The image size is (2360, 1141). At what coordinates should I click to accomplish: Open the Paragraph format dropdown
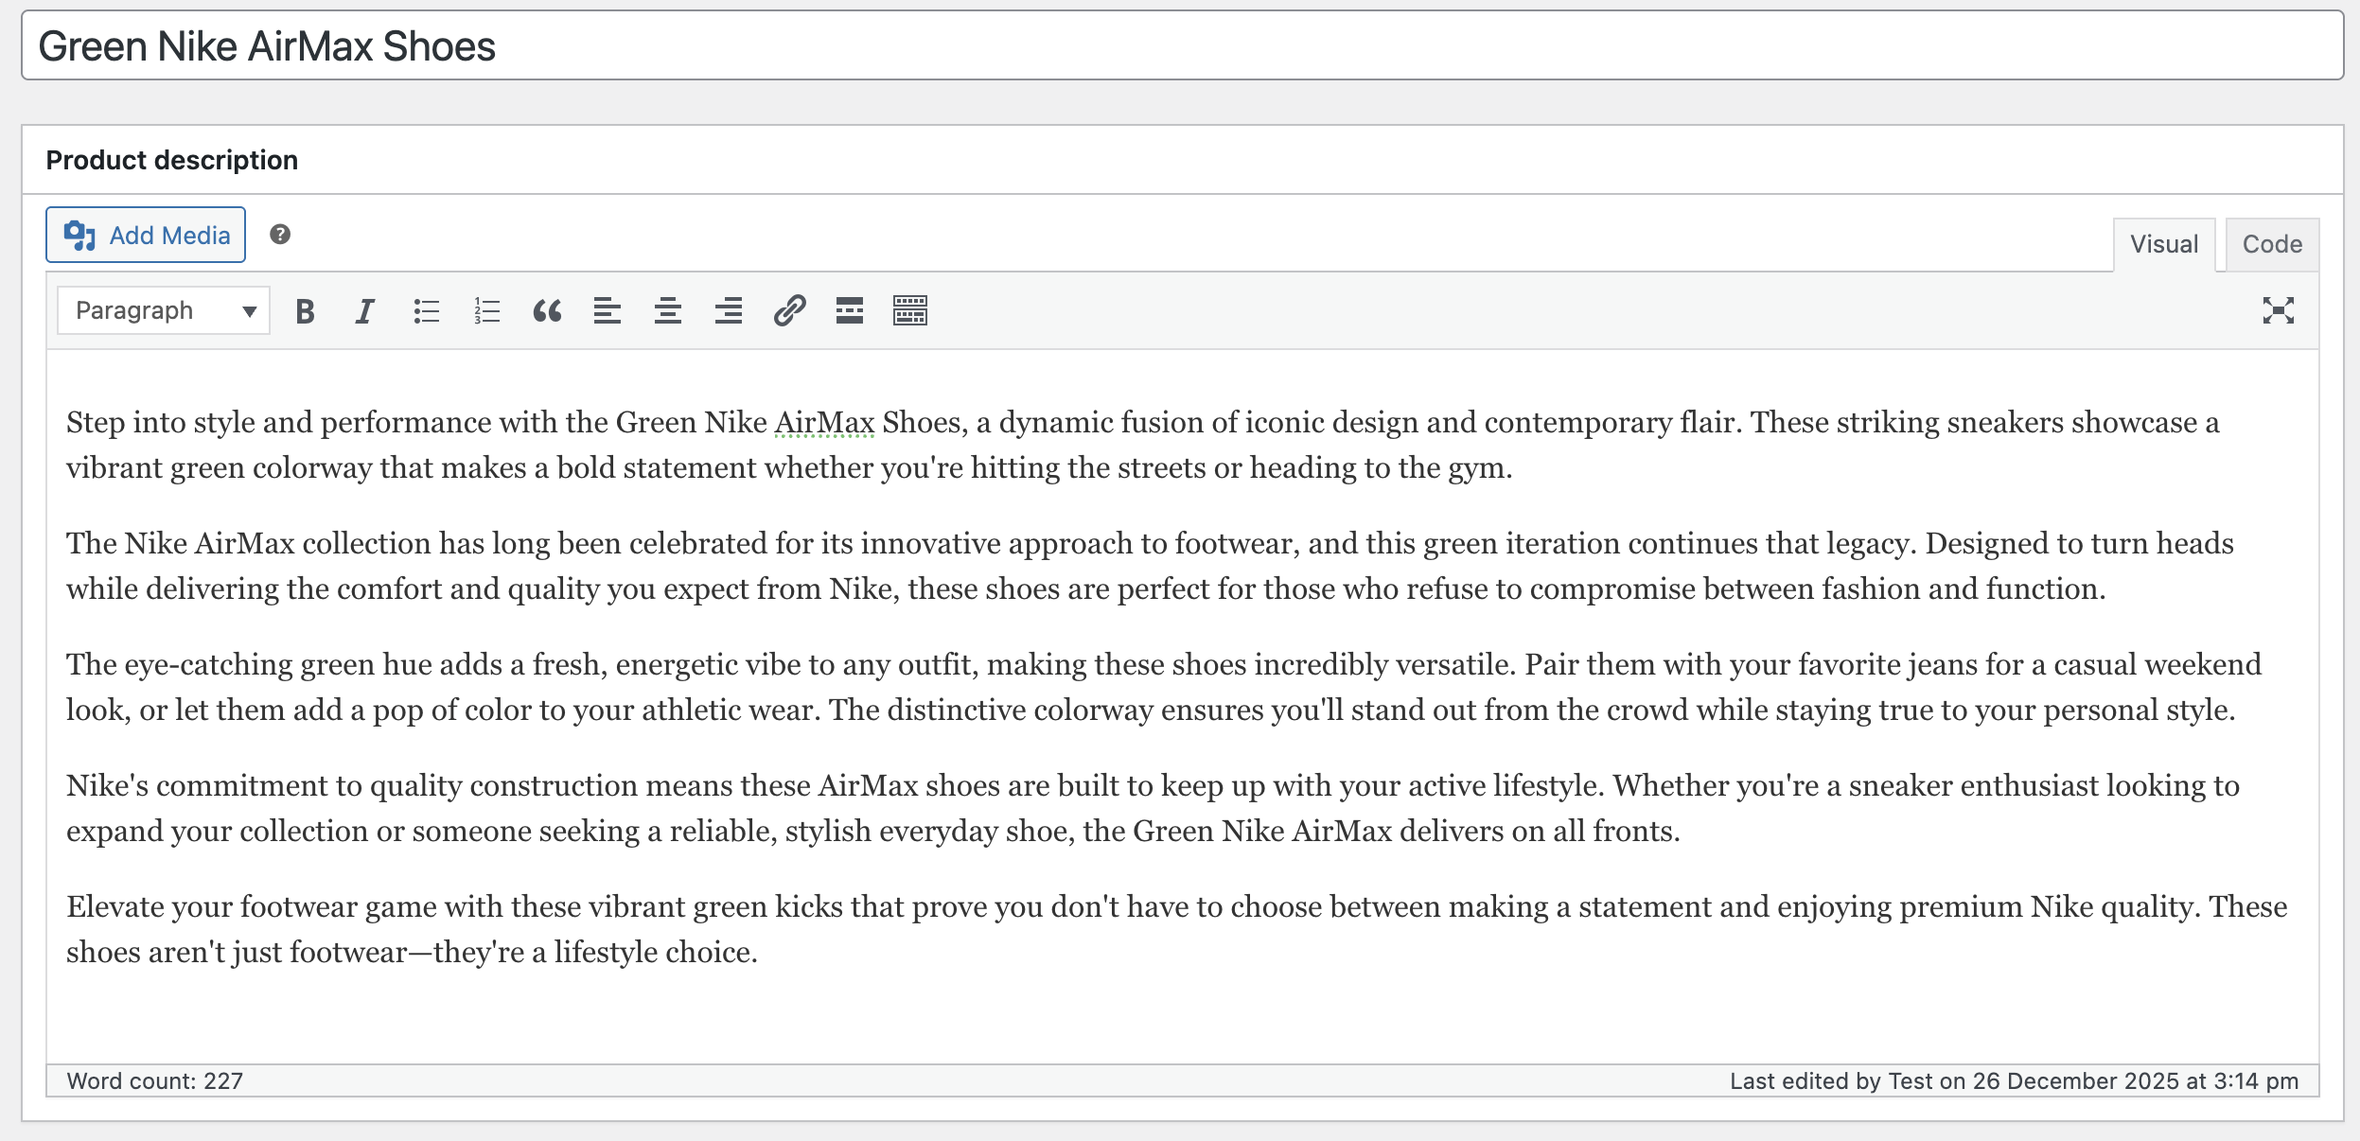pyautogui.click(x=164, y=310)
